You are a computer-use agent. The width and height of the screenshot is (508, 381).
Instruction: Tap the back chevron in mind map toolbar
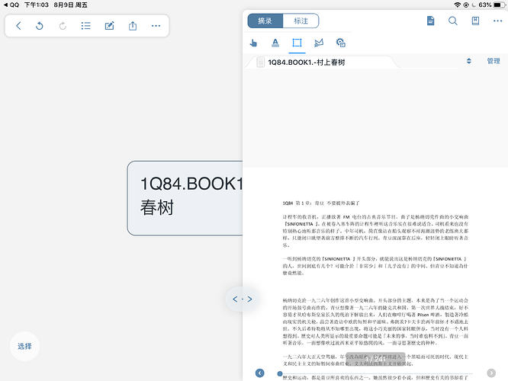coord(18,26)
